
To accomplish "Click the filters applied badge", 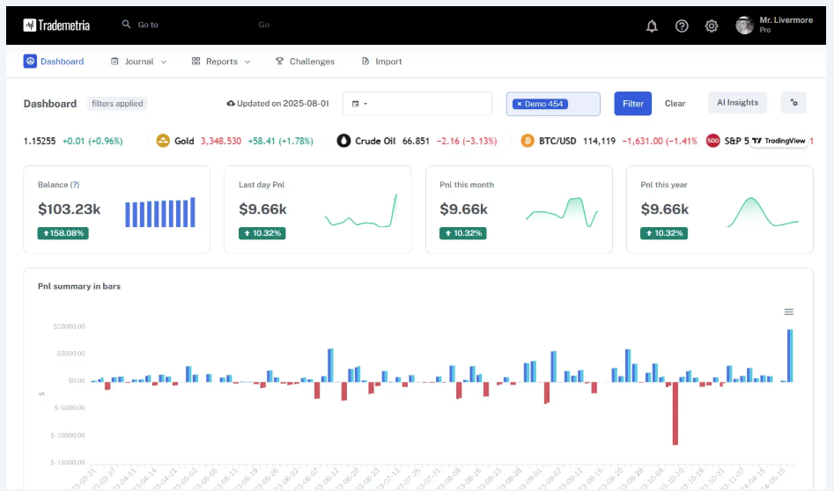I will point(117,104).
